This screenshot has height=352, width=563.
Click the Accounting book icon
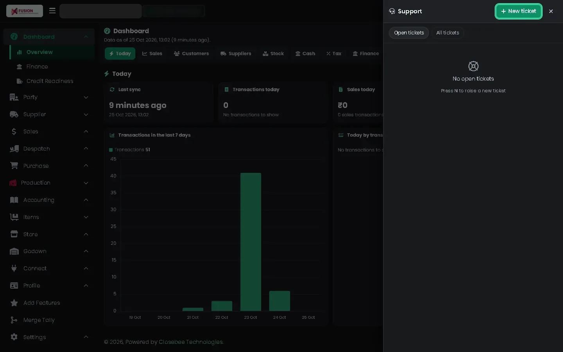(14, 200)
